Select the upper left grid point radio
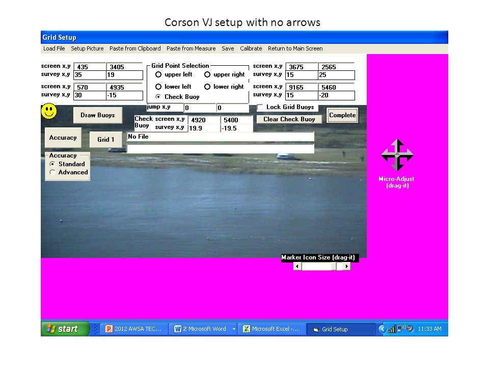489x367 pixels. point(158,74)
